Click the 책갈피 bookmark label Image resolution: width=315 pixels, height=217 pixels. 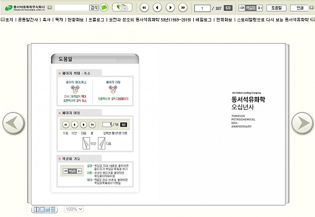pyautogui.click(x=251, y=8)
